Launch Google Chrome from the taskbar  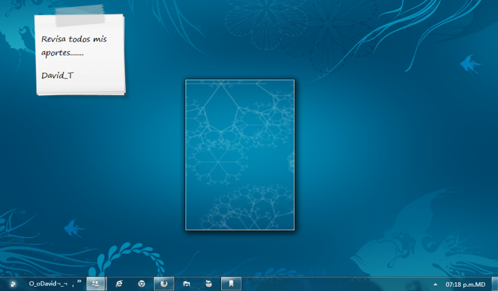(x=142, y=284)
